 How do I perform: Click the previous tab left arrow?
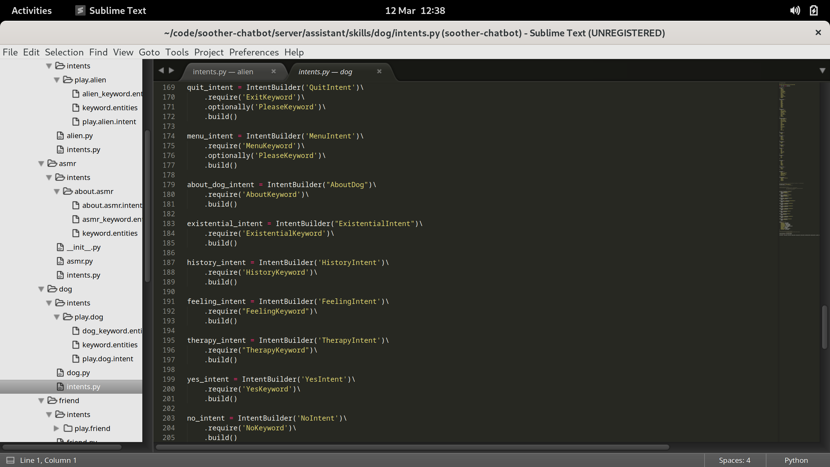coord(161,70)
